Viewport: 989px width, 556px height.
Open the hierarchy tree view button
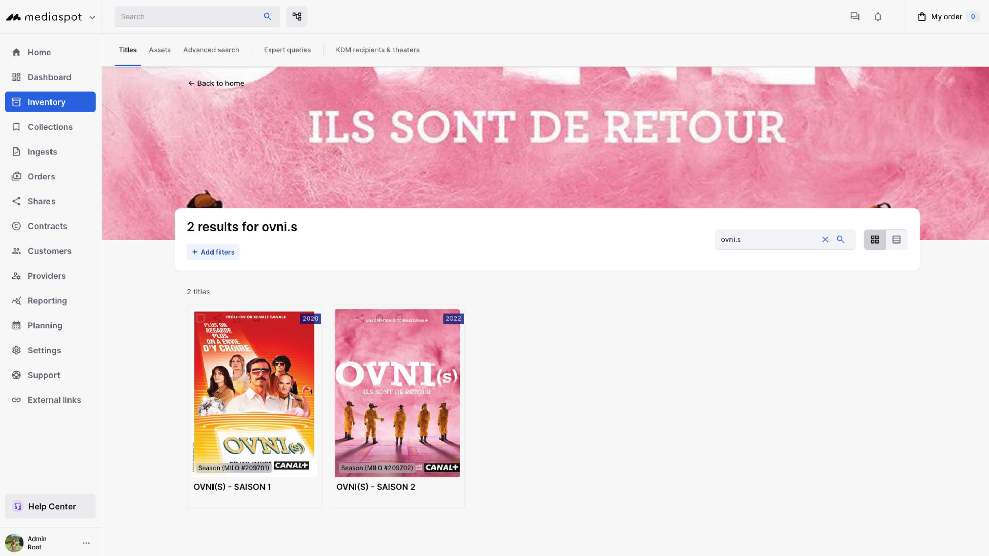[x=297, y=16]
